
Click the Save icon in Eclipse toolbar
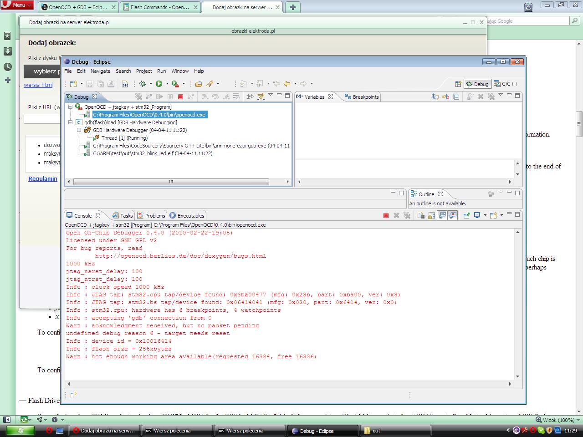click(x=90, y=84)
